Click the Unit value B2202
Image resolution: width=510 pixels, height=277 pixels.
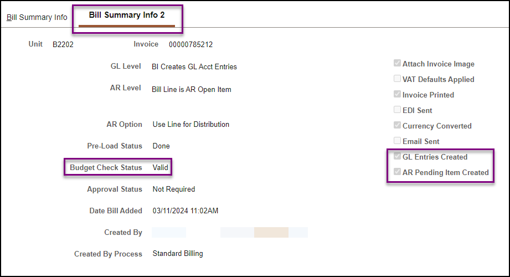pyautogui.click(x=63, y=45)
